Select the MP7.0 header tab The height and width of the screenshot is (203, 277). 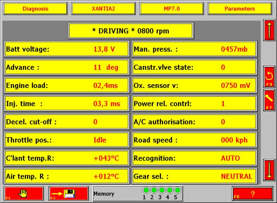172,9
